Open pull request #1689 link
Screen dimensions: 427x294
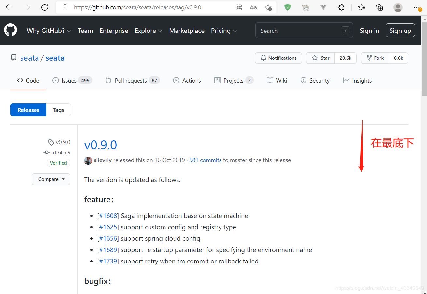[108, 250]
